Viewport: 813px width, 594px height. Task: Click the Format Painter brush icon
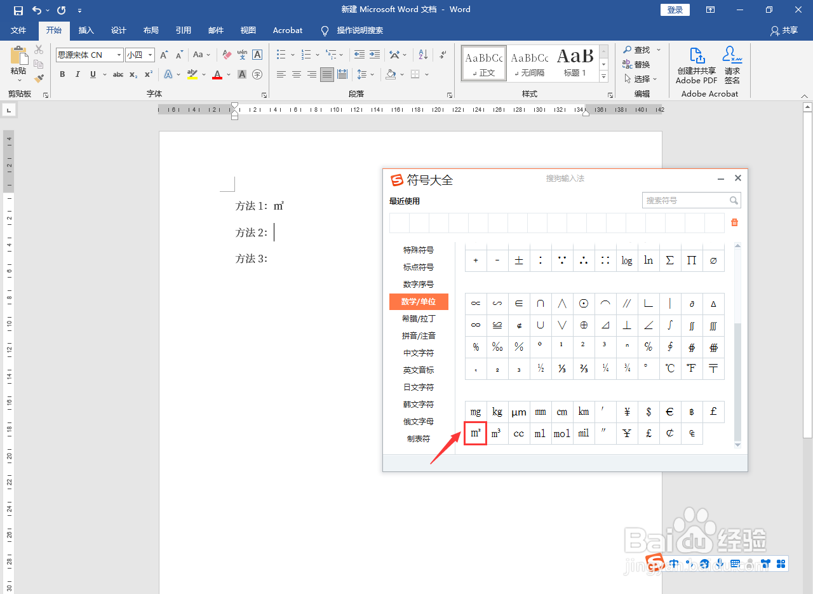[39, 78]
